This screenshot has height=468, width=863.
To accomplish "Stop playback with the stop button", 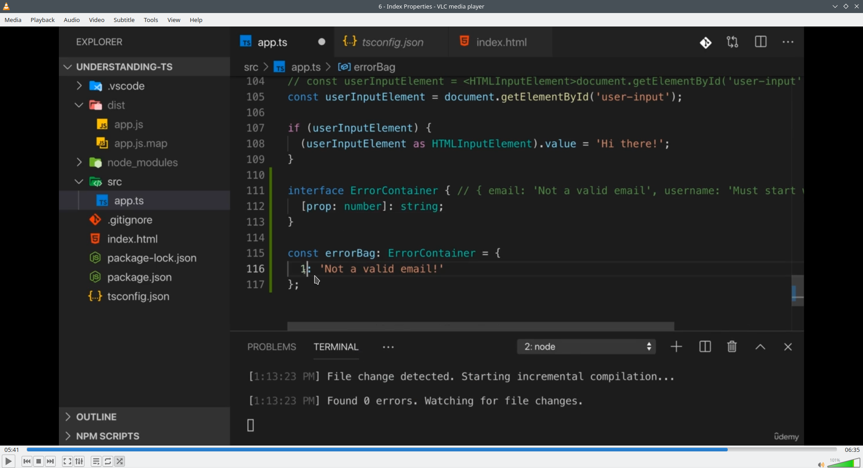I will (39, 461).
